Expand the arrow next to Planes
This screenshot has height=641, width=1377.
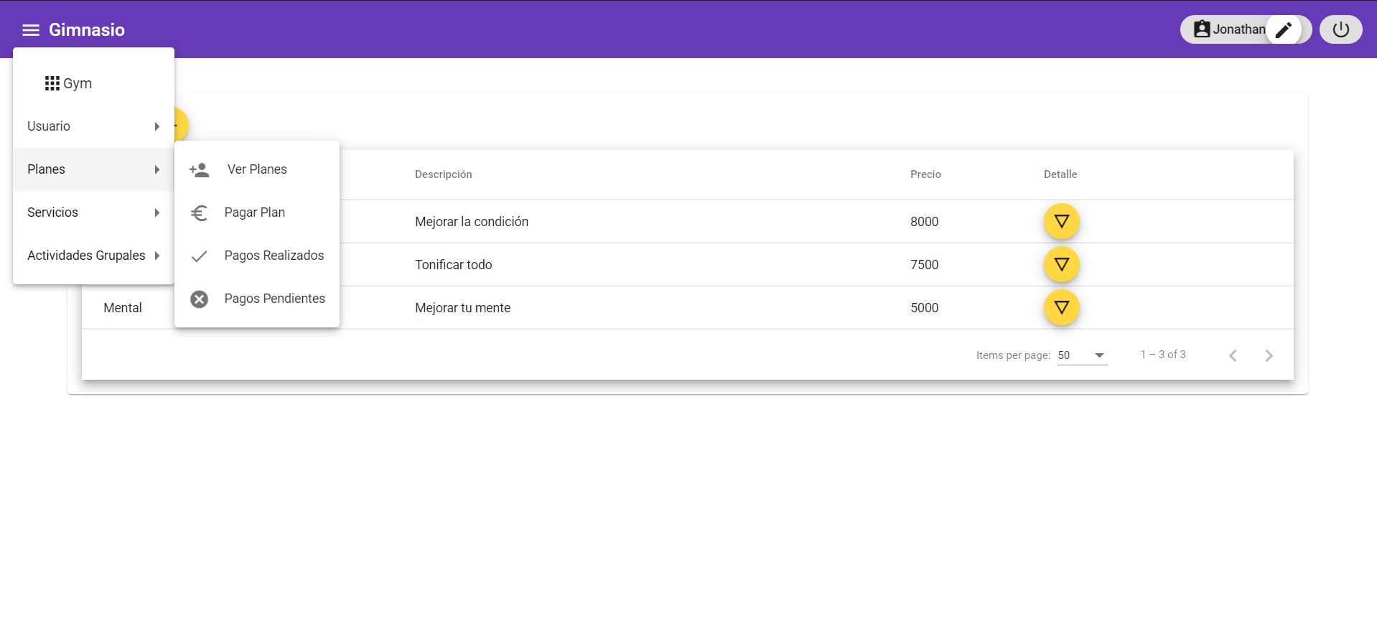157,169
